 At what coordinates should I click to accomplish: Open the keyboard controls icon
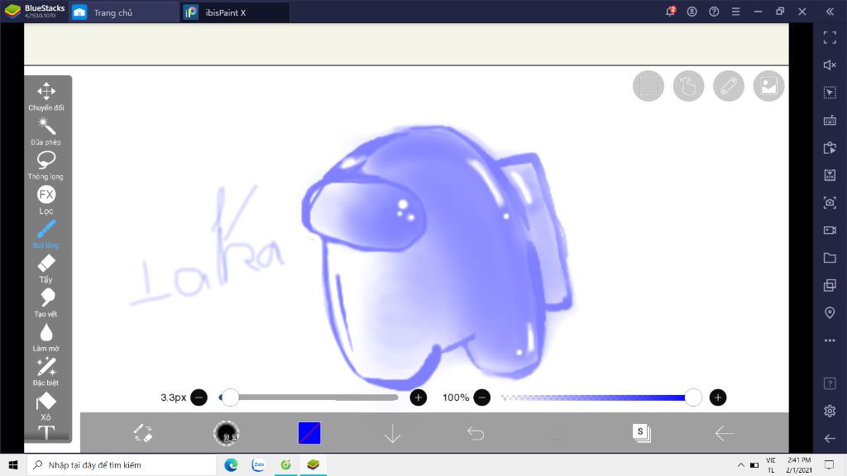coord(830,120)
